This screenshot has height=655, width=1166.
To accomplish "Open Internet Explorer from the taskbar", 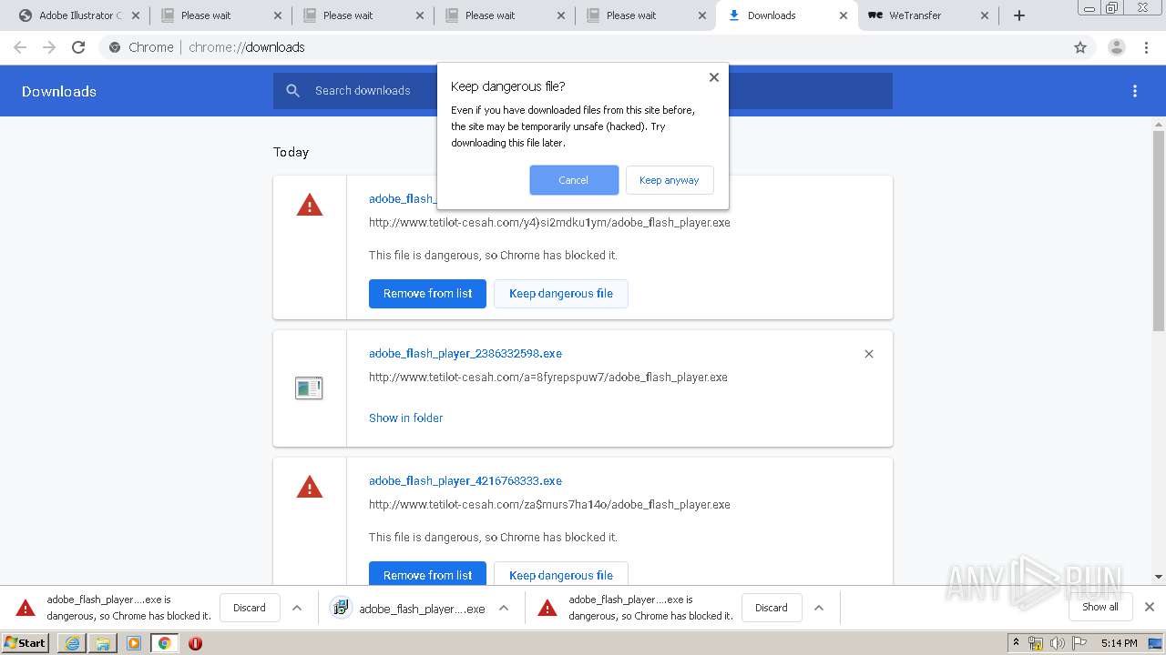I will (x=73, y=643).
